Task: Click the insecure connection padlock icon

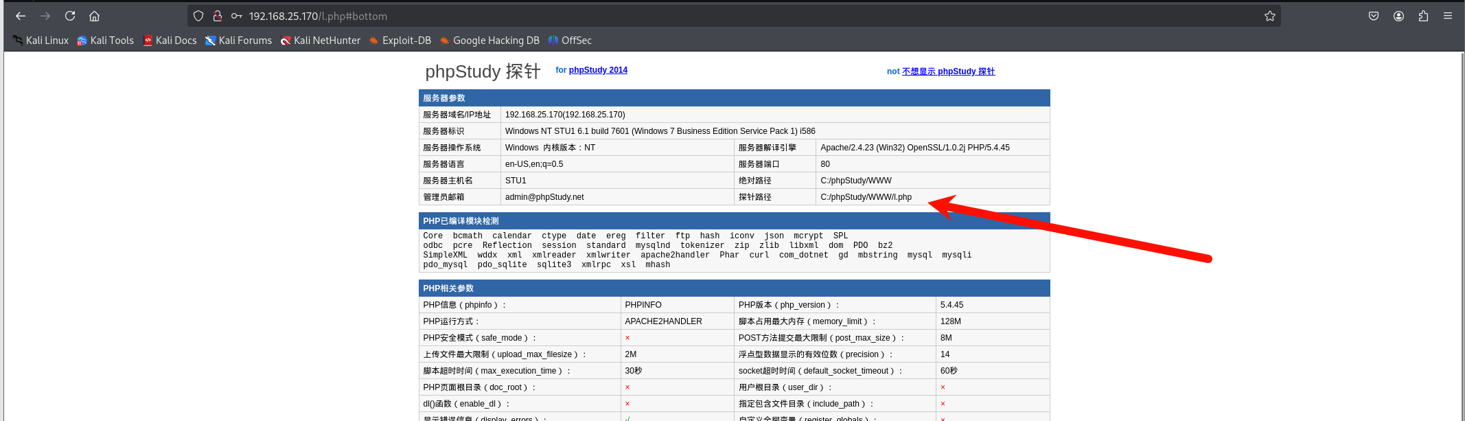Action: pyautogui.click(x=218, y=16)
